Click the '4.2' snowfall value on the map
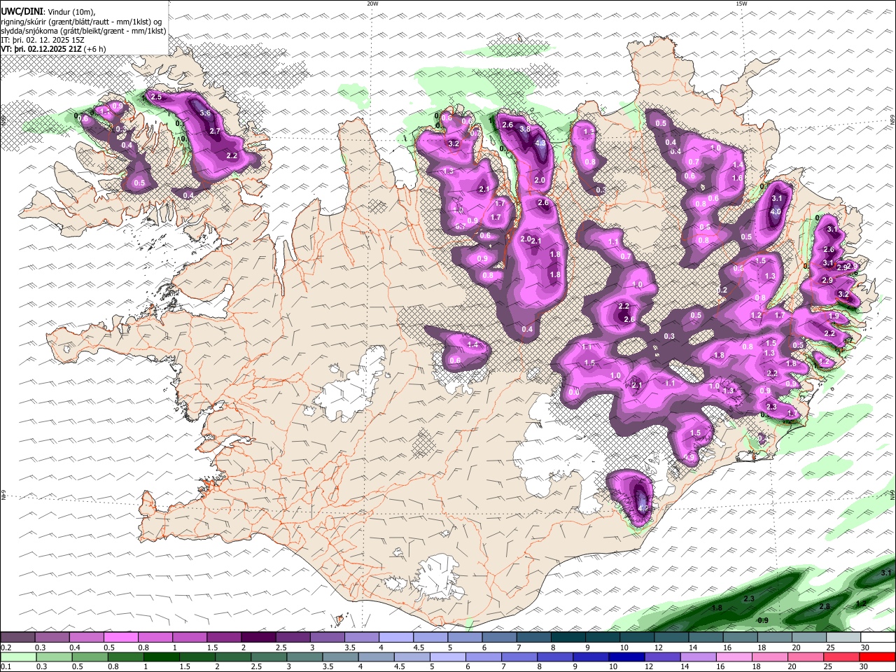Screen dimensions: 896x672 [644, 508]
